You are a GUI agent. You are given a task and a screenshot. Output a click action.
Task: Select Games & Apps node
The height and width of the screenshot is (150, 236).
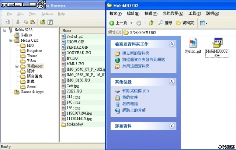(32, 92)
